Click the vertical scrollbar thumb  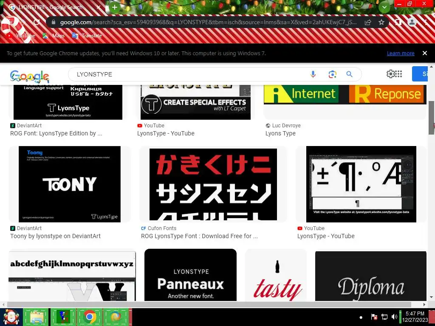(431, 117)
